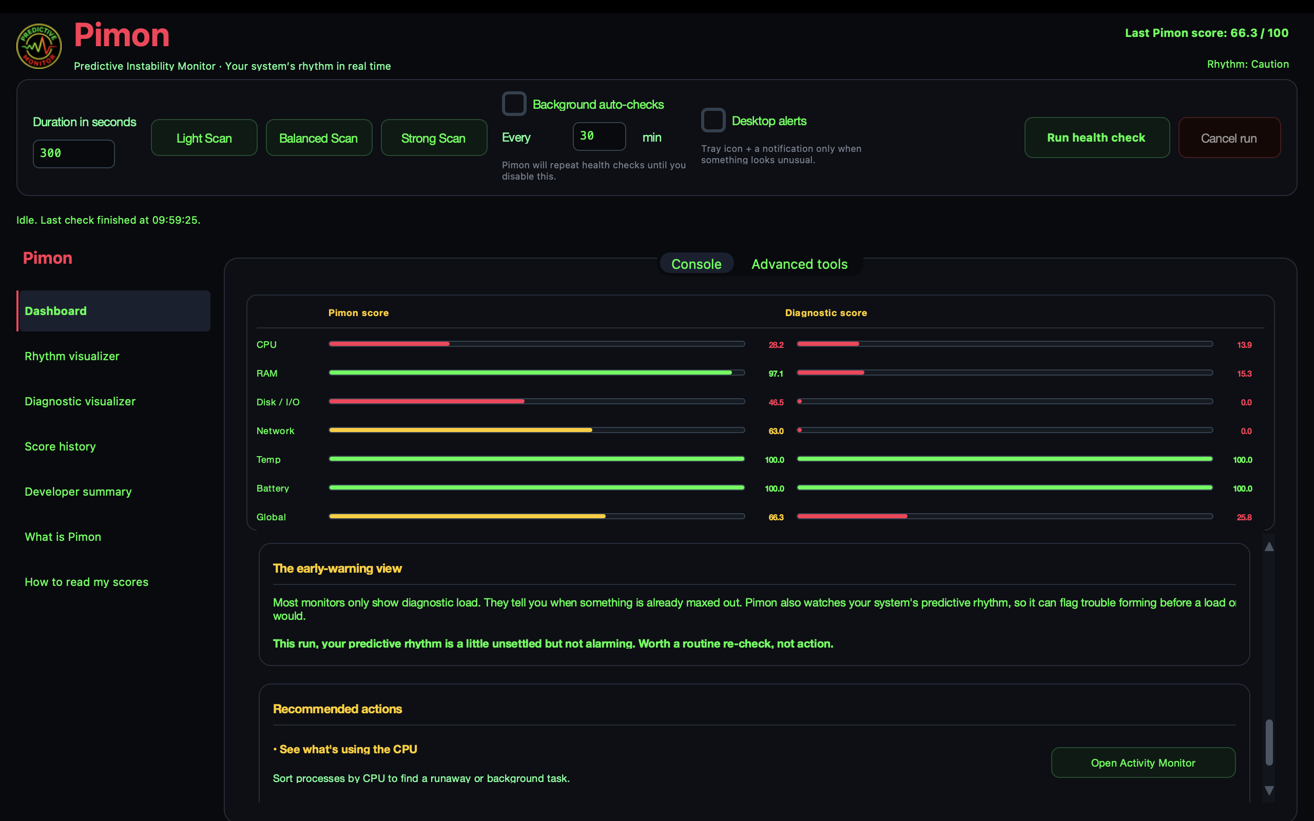Click The early-warning view heading
Viewport: 1314px width, 821px height.
point(337,569)
